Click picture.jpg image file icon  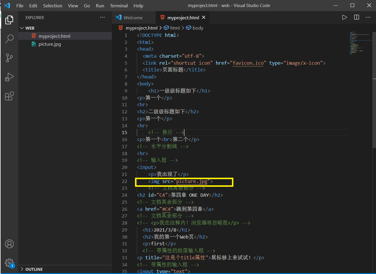pos(33,44)
